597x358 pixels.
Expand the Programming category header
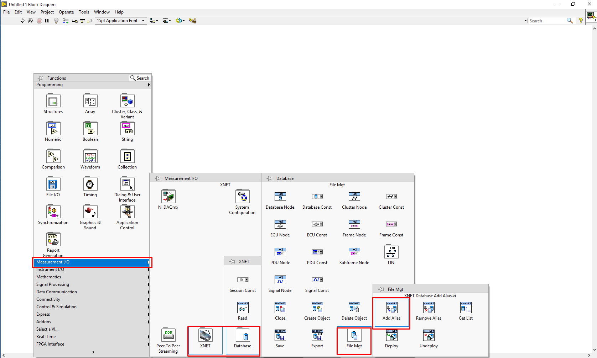click(x=93, y=85)
